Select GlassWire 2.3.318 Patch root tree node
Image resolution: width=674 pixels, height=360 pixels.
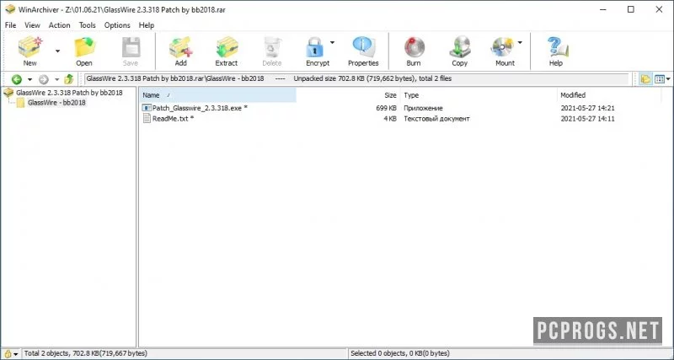[69, 93]
